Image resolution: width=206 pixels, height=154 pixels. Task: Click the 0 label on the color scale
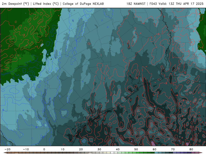pos(44,149)
